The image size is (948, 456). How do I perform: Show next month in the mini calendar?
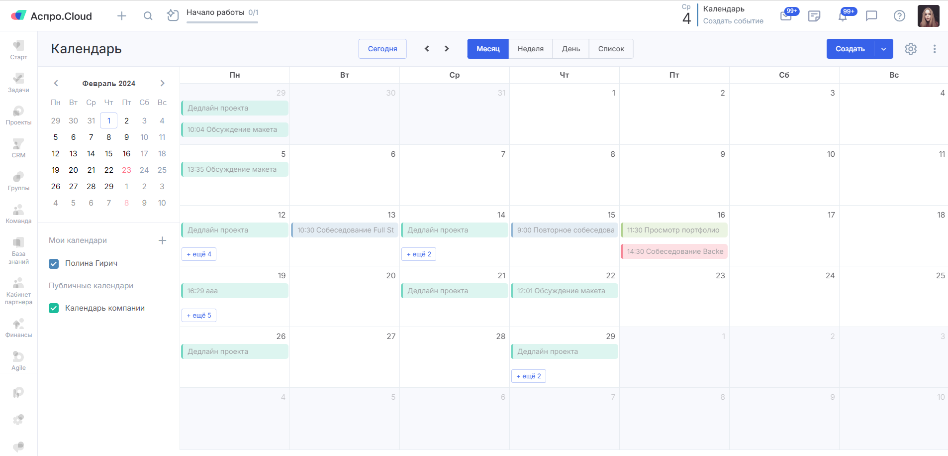pos(162,83)
